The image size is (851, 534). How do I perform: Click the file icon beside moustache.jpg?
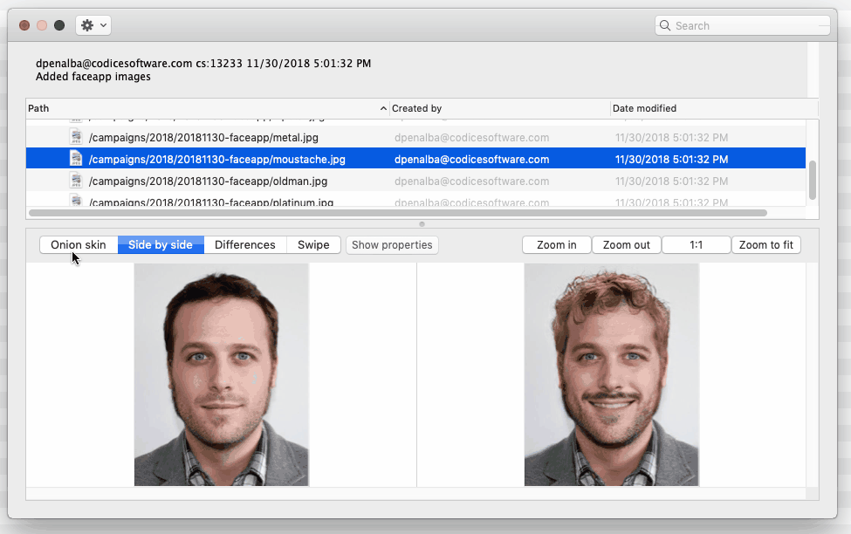point(75,159)
